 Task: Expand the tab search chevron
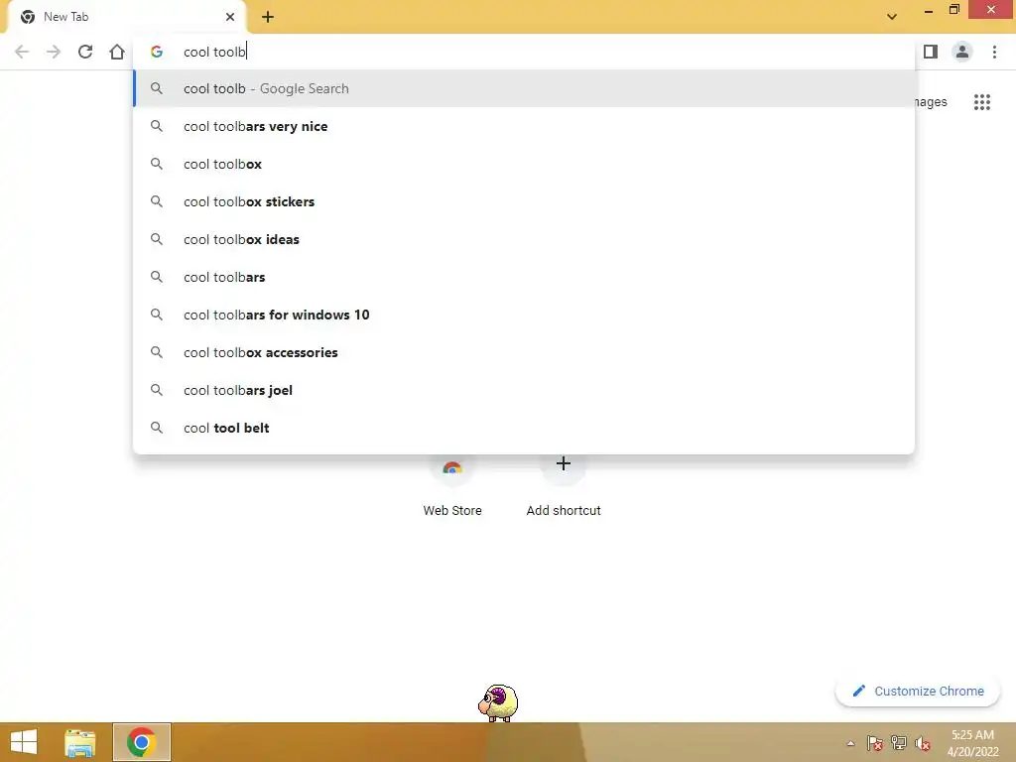892,17
